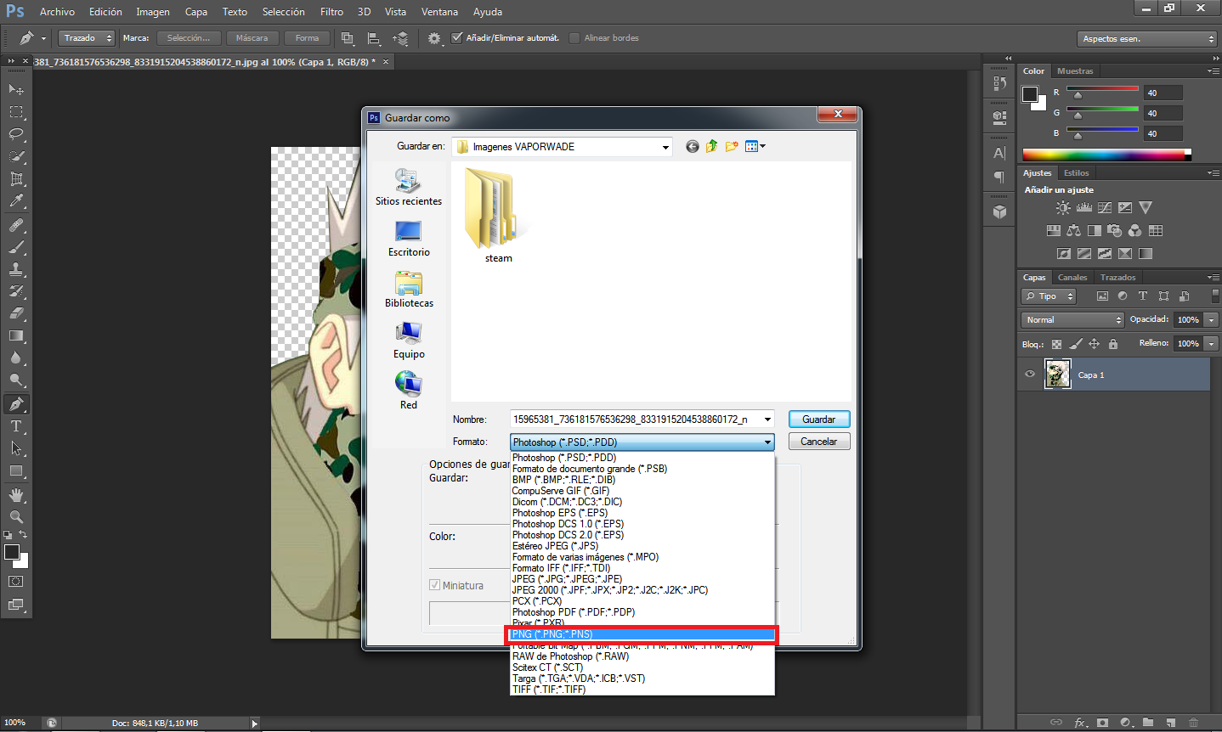Screen dimensions: 1222x732
Task: Toggle Añadir/Eliminar automát. checkbox
Action: pos(457,37)
